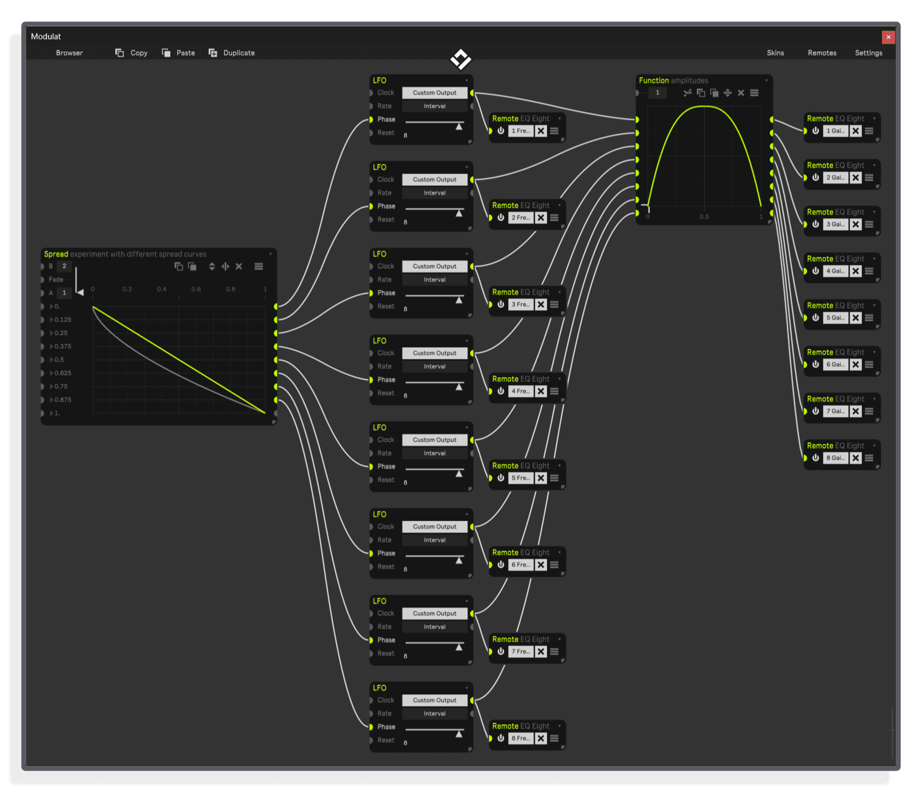
Task: Click the Duplicate button in toolbar
Action: click(x=232, y=53)
